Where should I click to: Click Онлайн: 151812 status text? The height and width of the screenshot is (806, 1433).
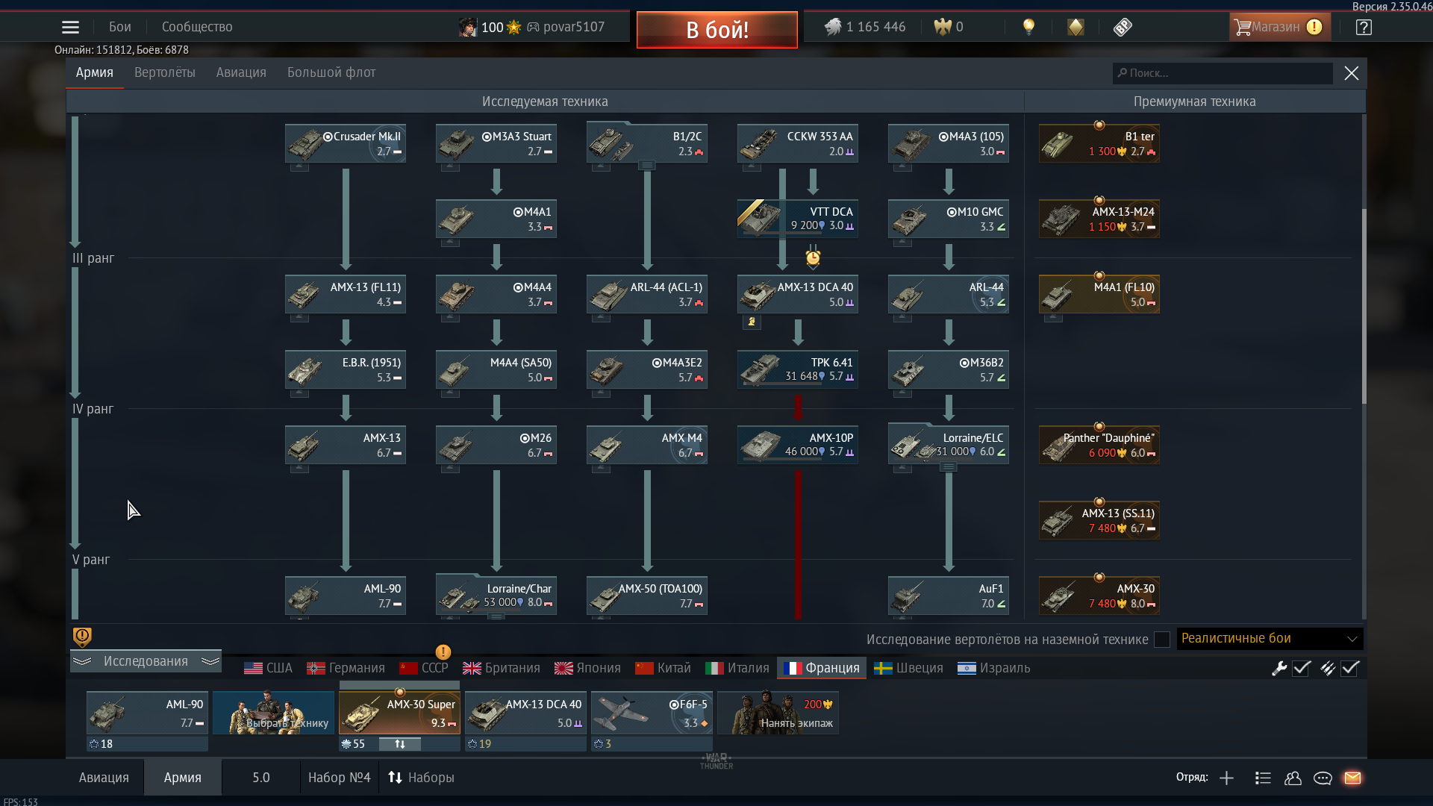coord(122,50)
